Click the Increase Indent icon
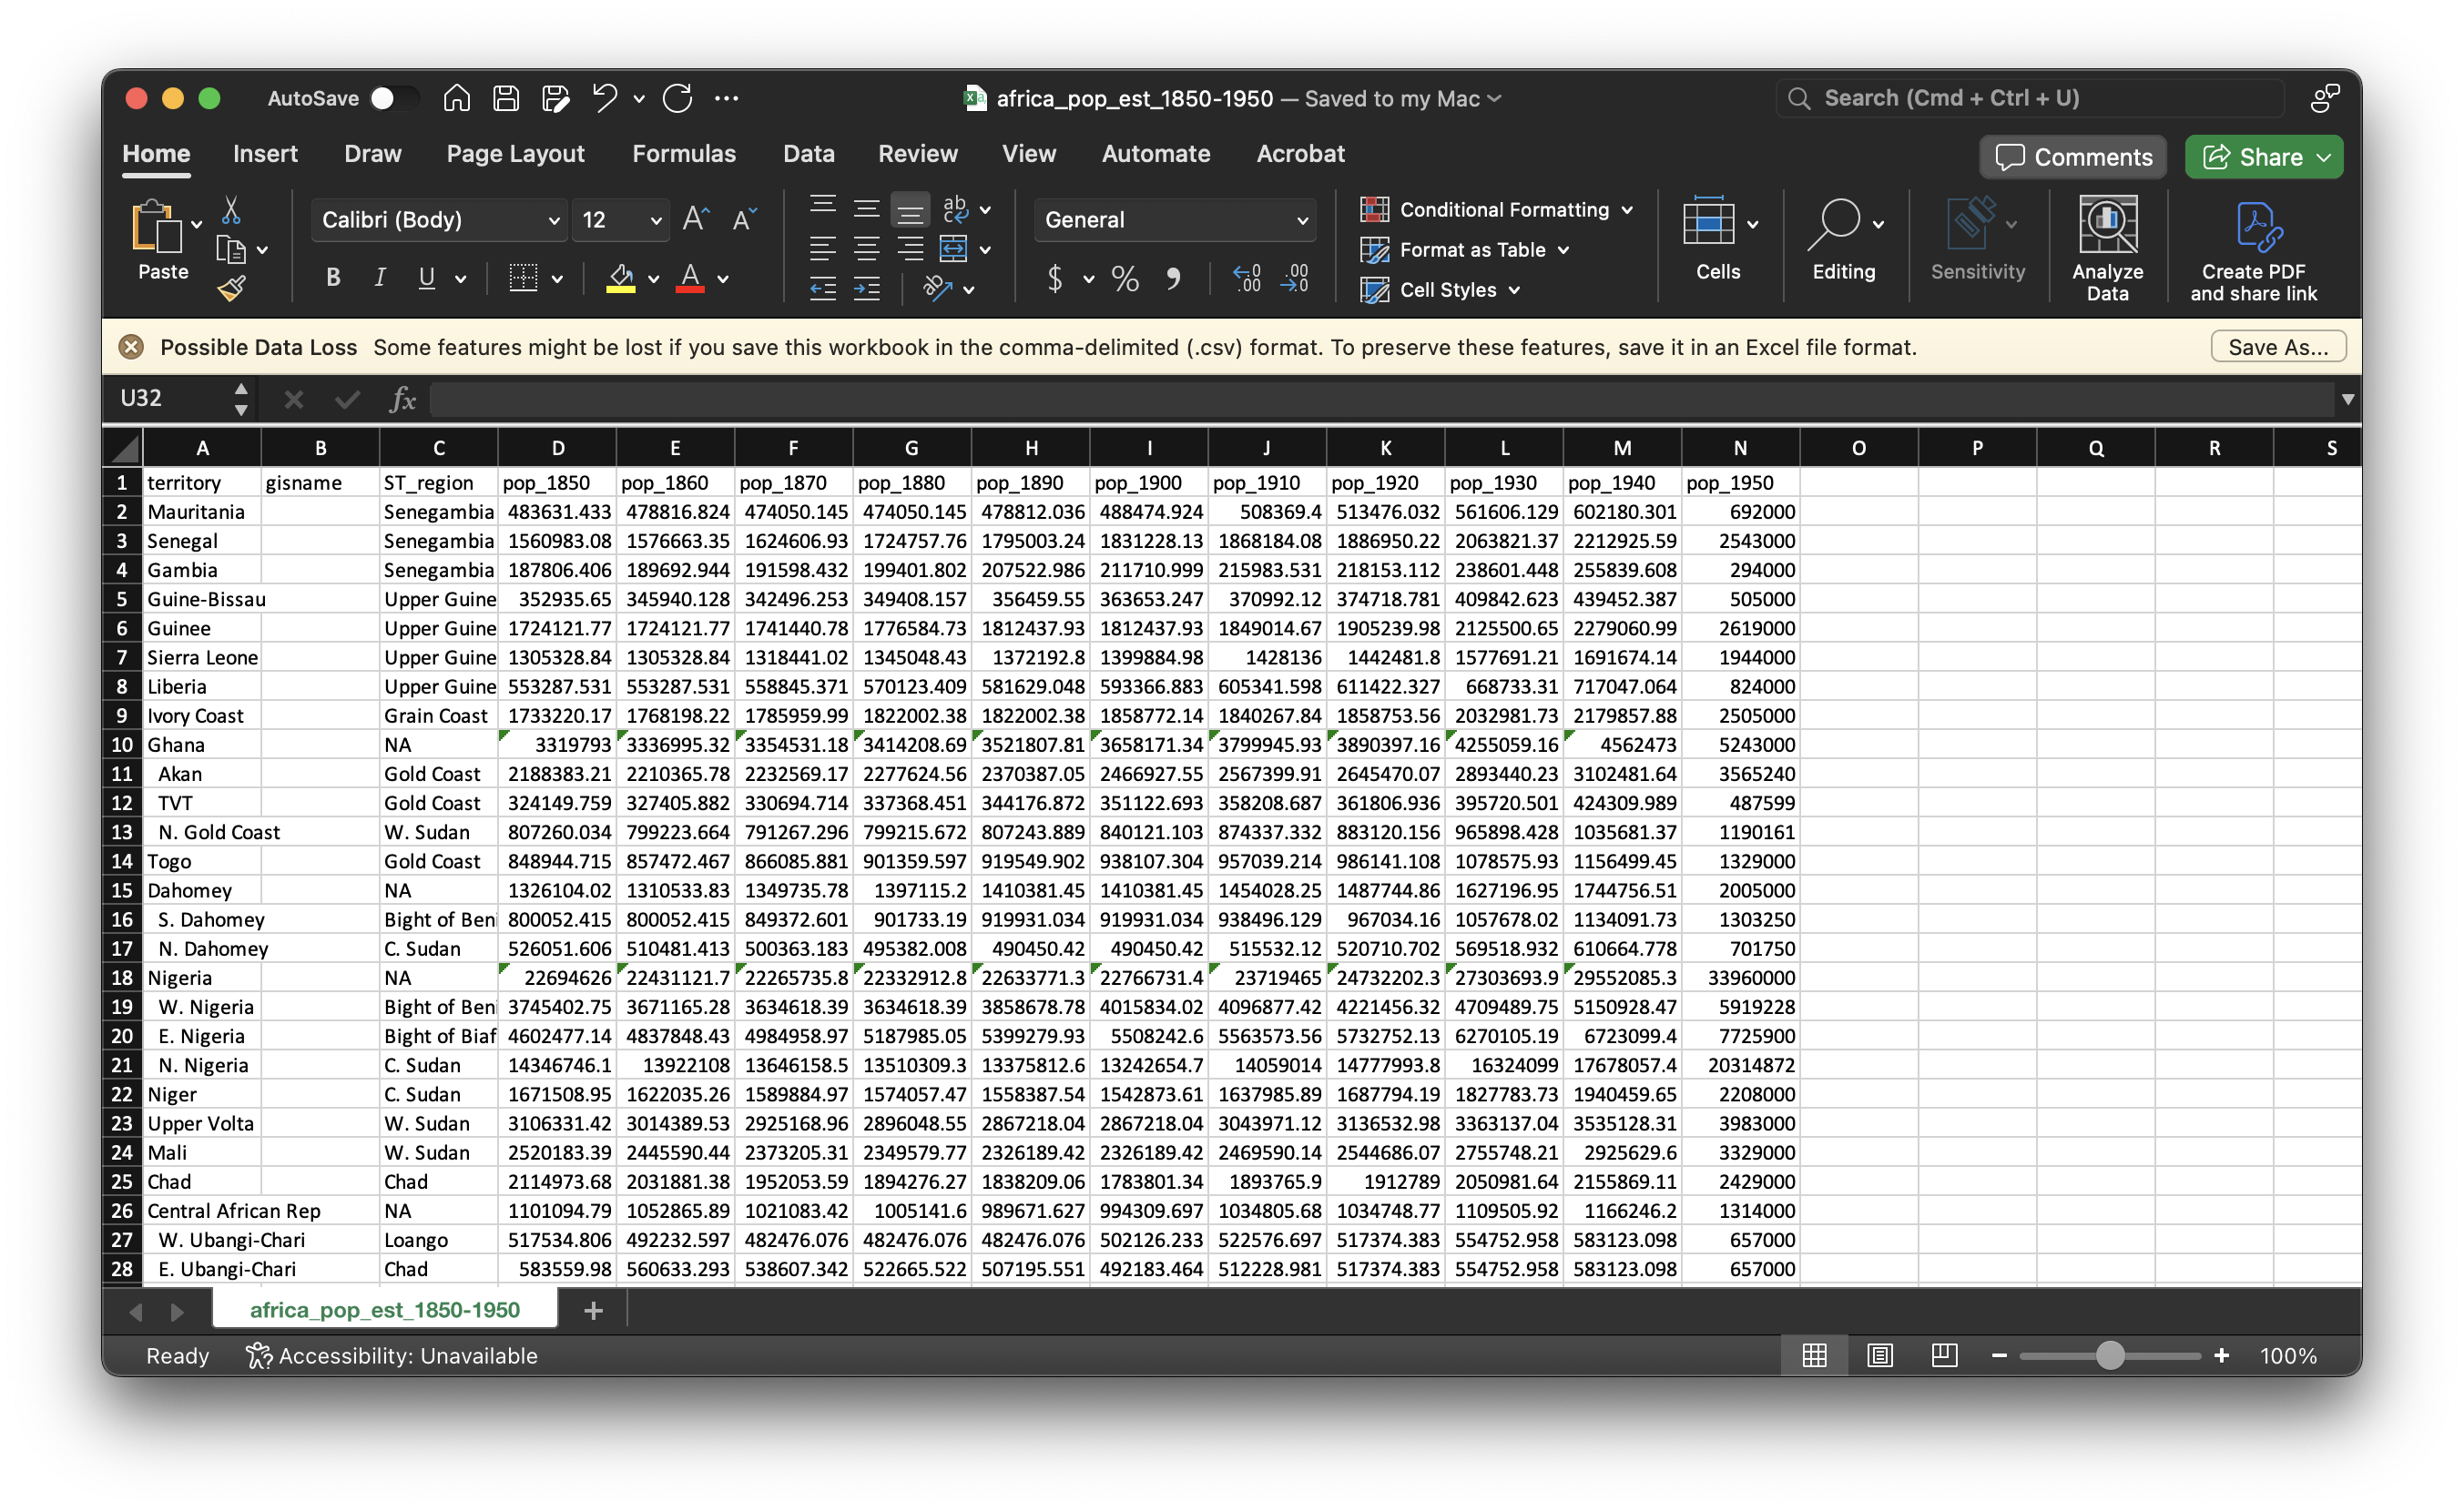The height and width of the screenshot is (1511, 2464). tap(867, 289)
